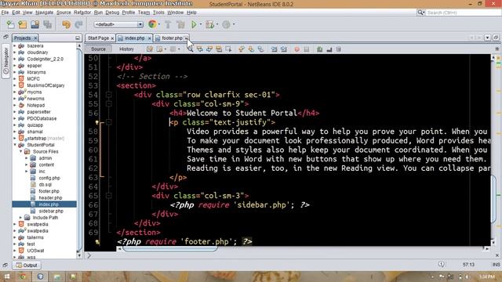502x282 pixels.
Task: Open the Tools menu
Action: [x=158, y=13]
